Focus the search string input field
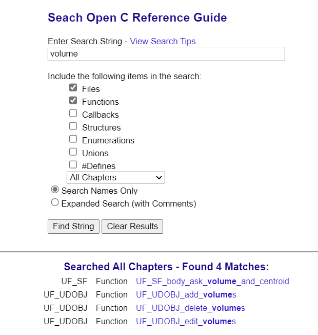This screenshot has height=335, width=318. click(x=166, y=54)
